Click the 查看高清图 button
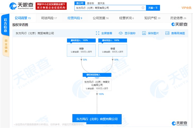The height and width of the screenshot is (128, 193). click(x=175, y=33)
